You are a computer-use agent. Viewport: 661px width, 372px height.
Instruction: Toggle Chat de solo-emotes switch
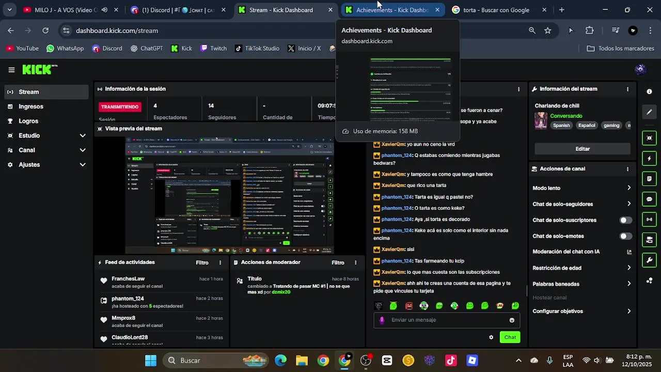[x=625, y=236]
